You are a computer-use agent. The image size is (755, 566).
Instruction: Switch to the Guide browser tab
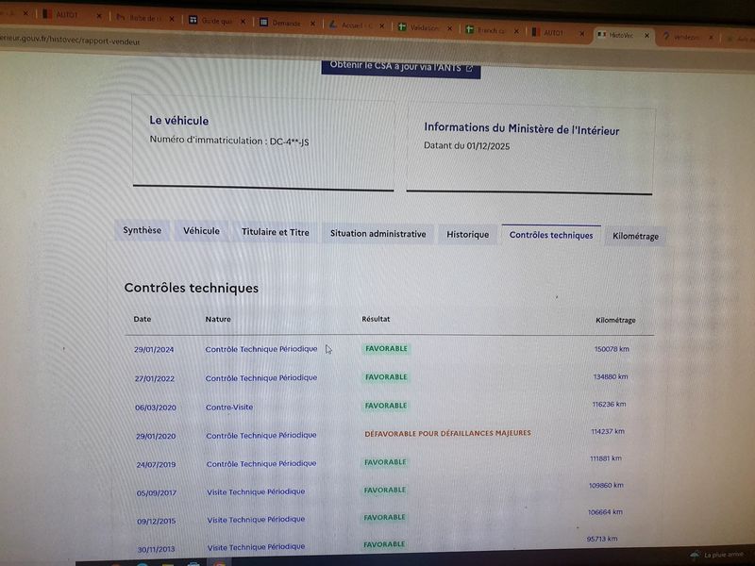(x=217, y=21)
